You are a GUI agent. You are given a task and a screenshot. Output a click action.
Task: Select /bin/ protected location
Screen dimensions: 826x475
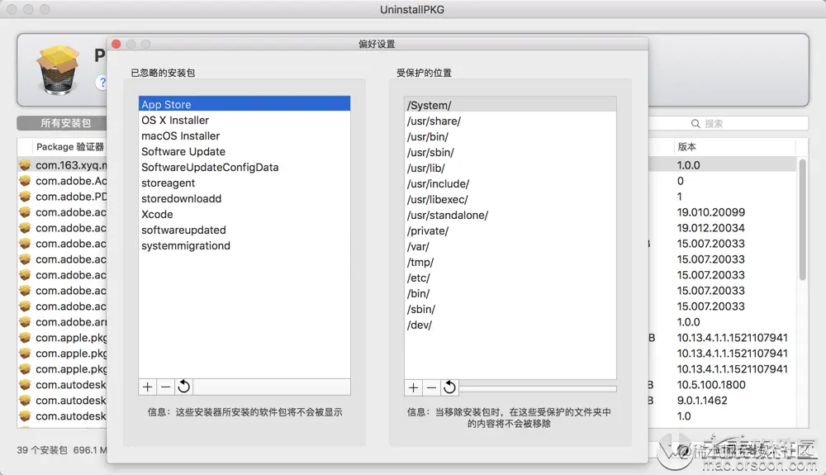pyautogui.click(x=510, y=294)
